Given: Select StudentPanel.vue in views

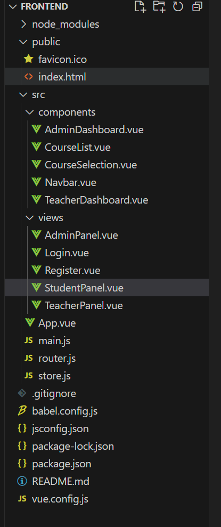Looking at the screenshot, I should point(107,288).
